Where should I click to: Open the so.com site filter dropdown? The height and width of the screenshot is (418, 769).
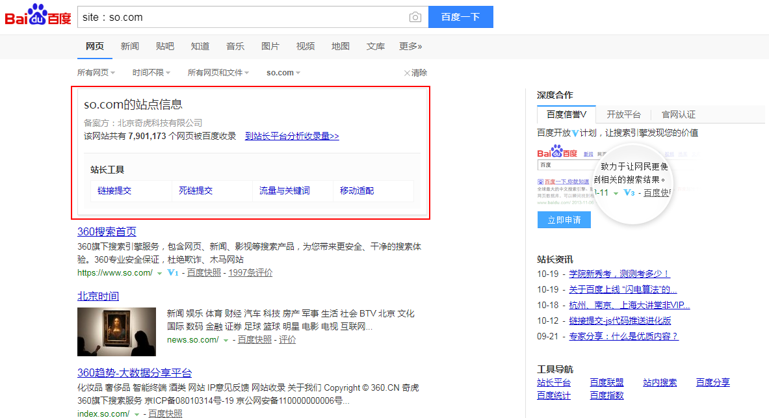click(283, 73)
